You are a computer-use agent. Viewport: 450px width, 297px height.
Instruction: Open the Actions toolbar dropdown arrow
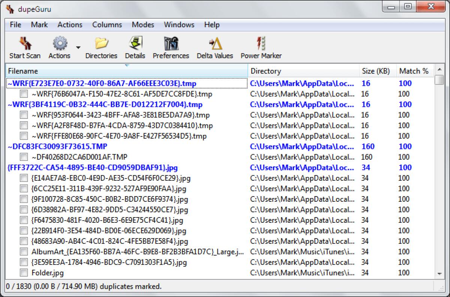tap(78, 48)
